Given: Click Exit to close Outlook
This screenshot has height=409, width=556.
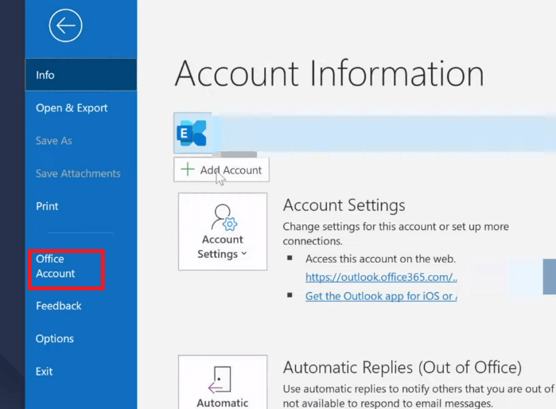Looking at the screenshot, I should 45,372.
